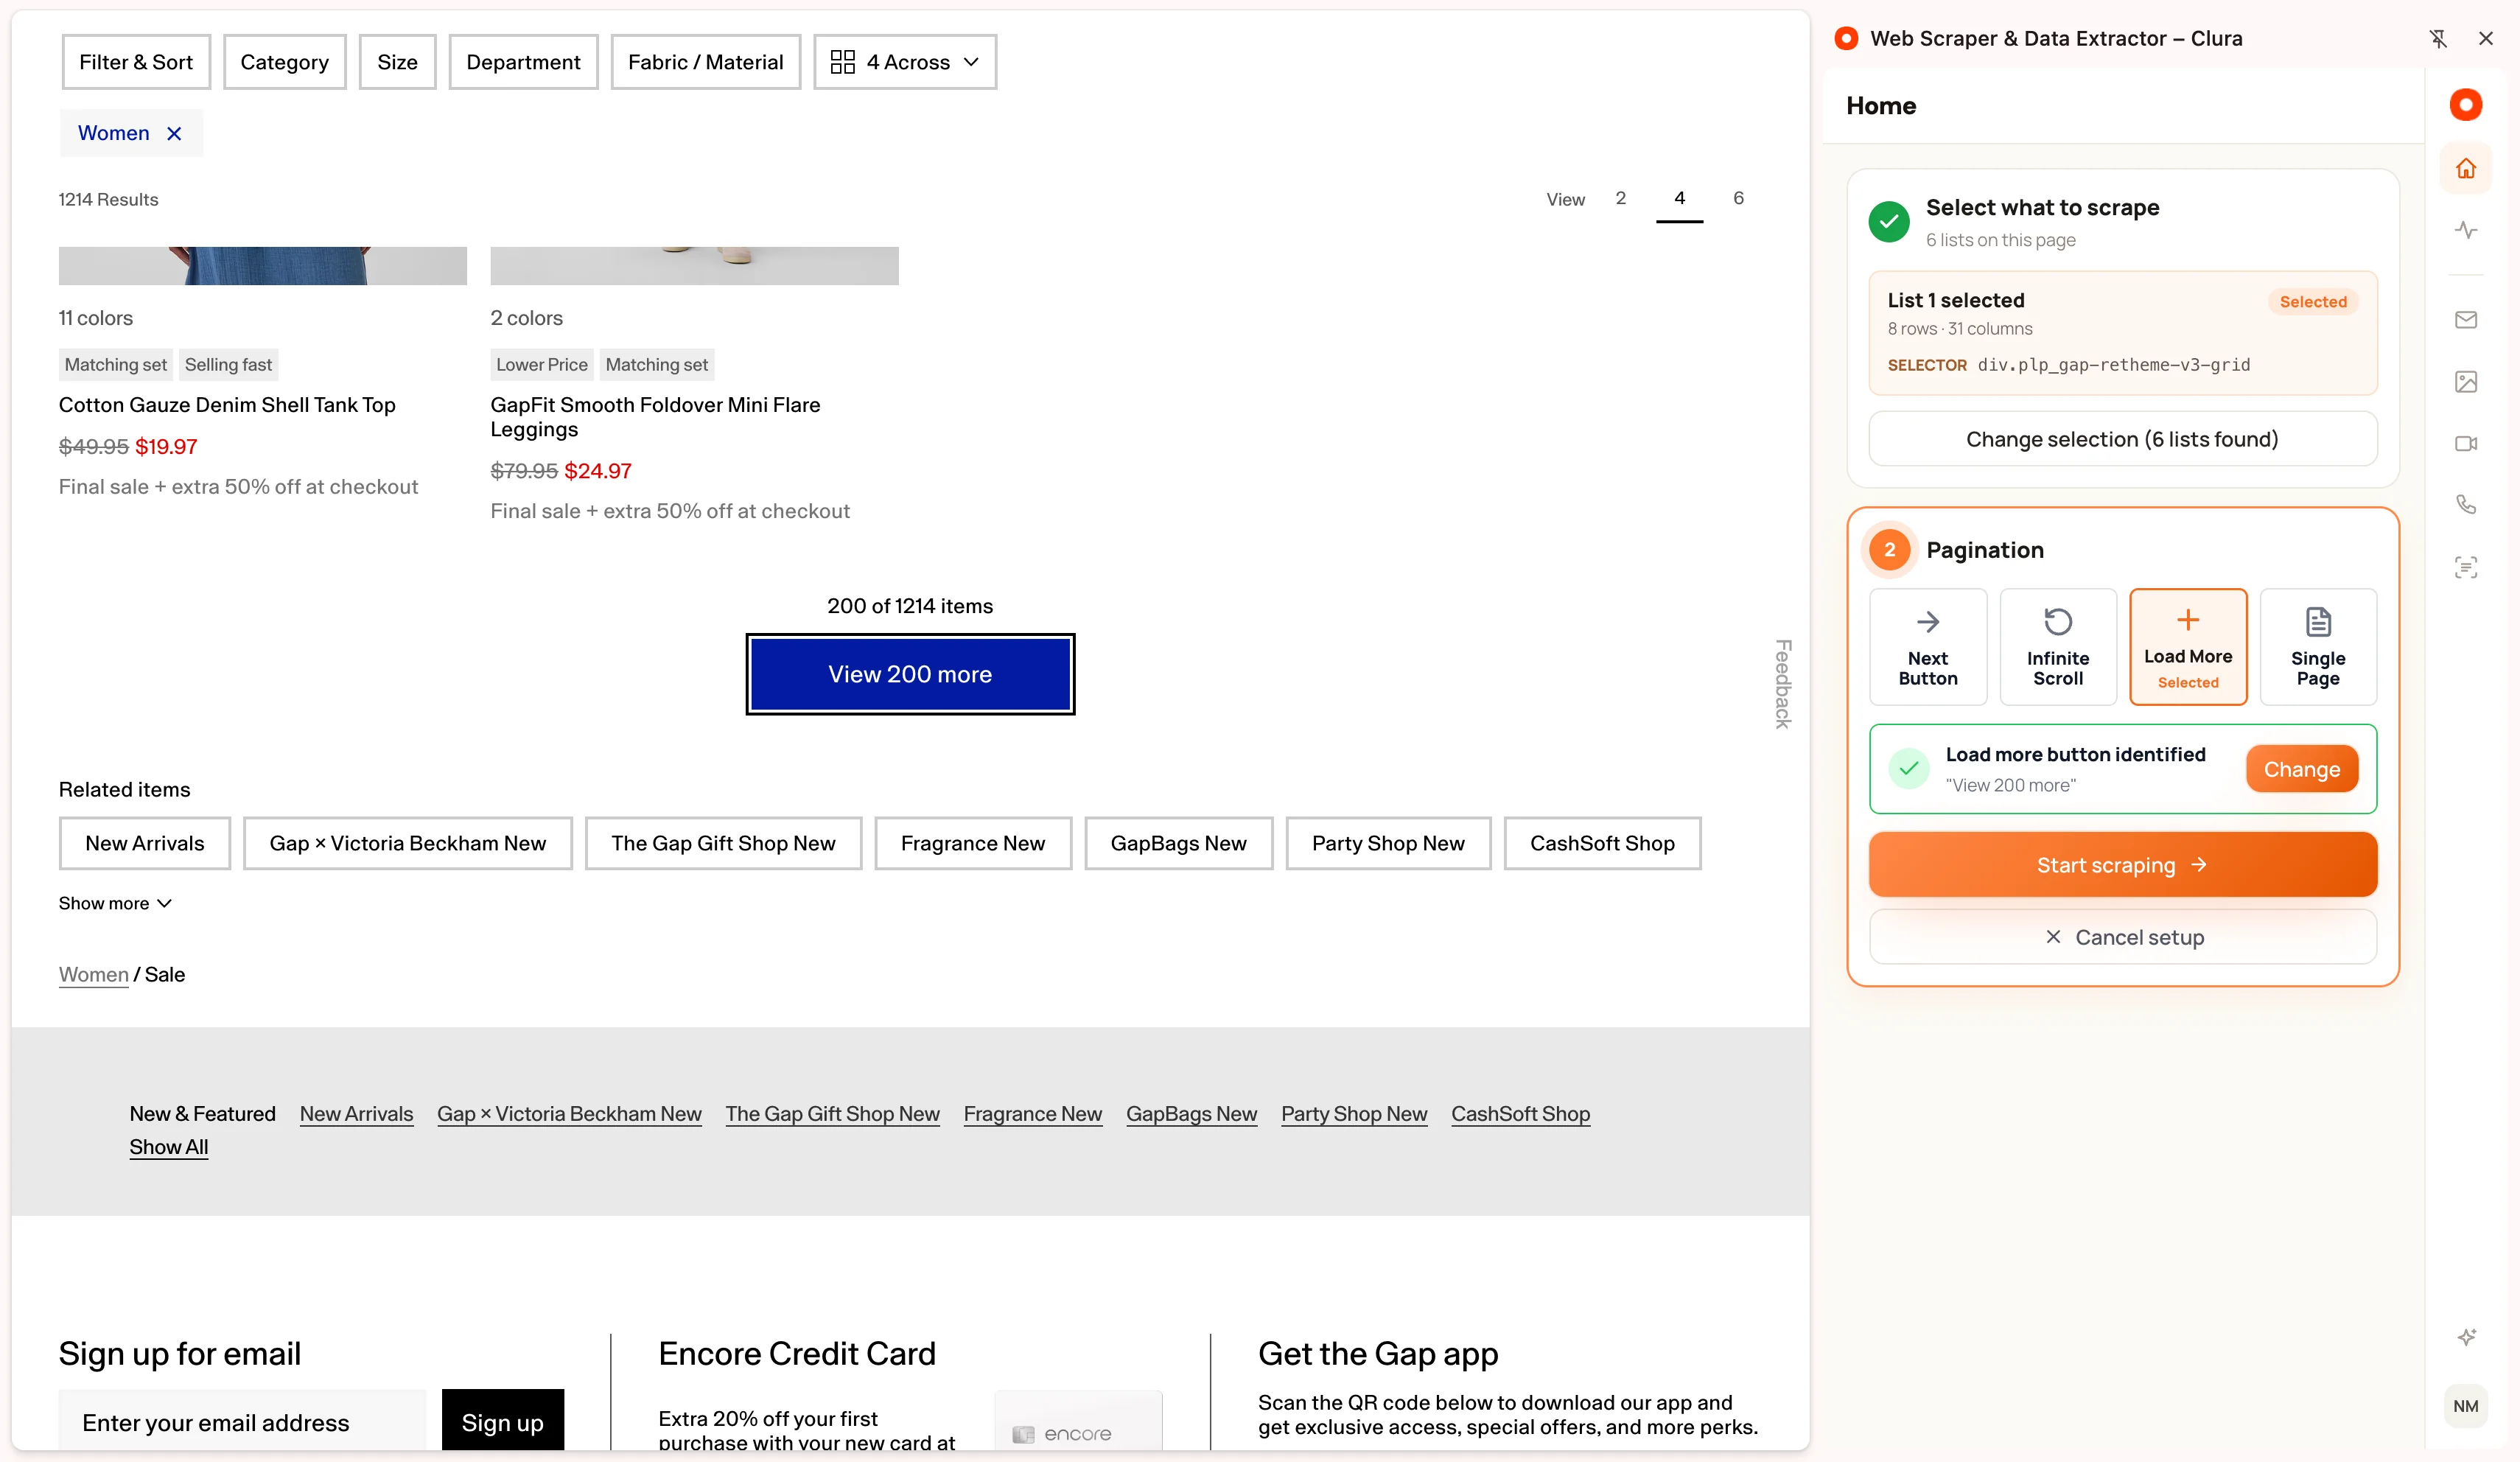Click the List 1 selected card
This screenshot has width=2520, height=1462.
[2122, 332]
